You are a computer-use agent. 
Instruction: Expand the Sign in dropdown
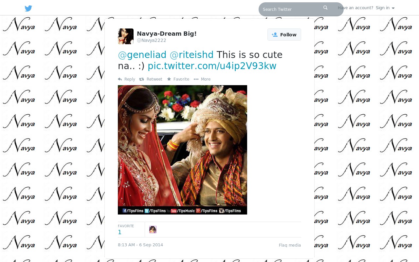(385, 8)
